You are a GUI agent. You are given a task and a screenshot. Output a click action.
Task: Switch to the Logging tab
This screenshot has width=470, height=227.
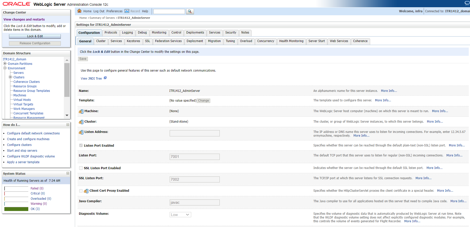[x=128, y=33]
